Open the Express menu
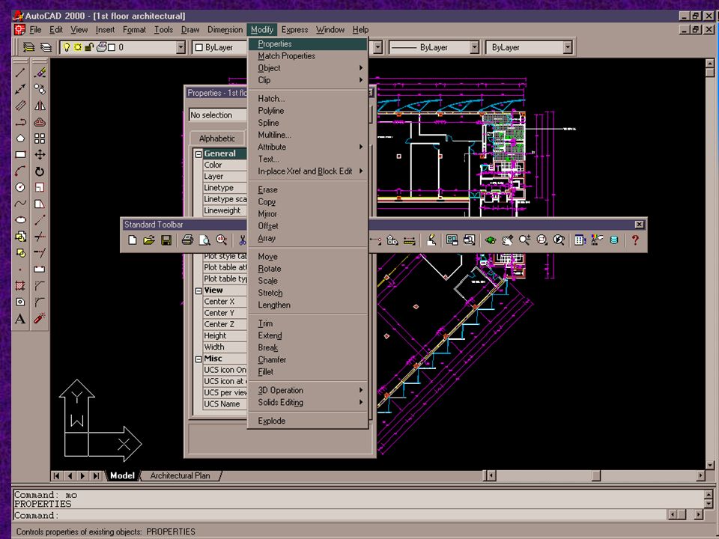This screenshot has height=539, width=719. (x=294, y=29)
